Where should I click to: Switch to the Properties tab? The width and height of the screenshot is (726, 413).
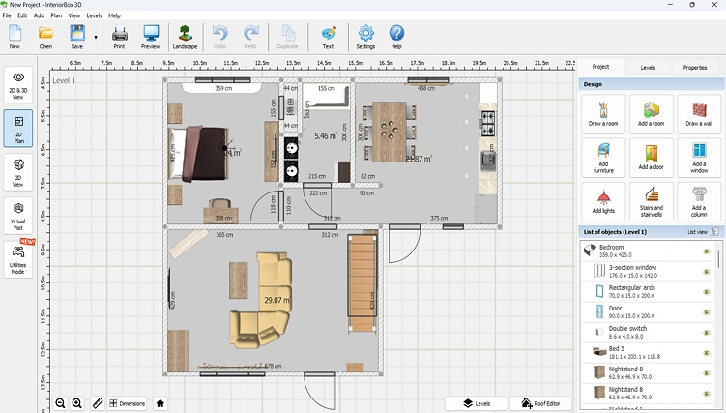pos(695,68)
